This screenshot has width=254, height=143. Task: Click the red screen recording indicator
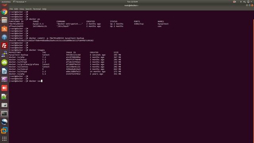235,2
